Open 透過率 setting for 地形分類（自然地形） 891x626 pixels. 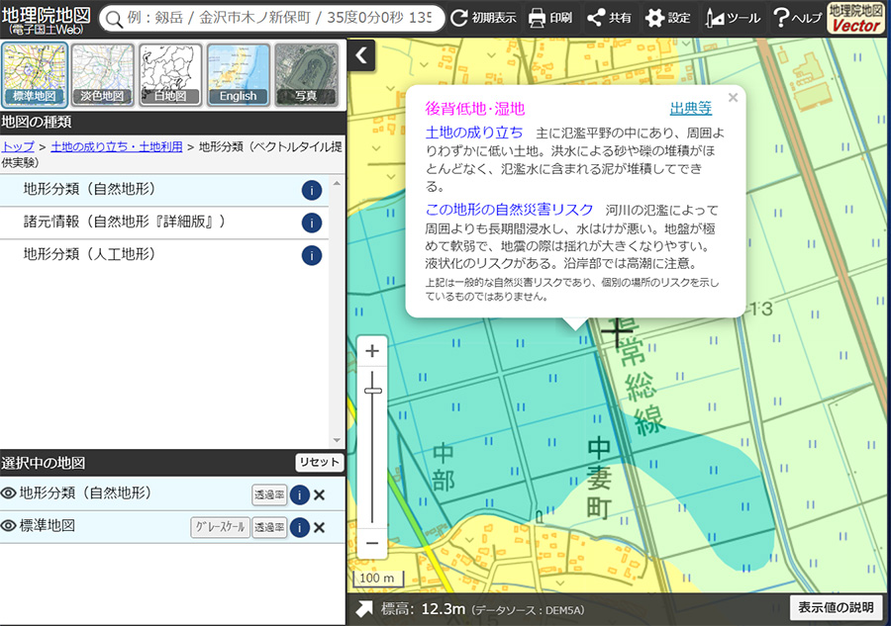[x=269, y=495]
